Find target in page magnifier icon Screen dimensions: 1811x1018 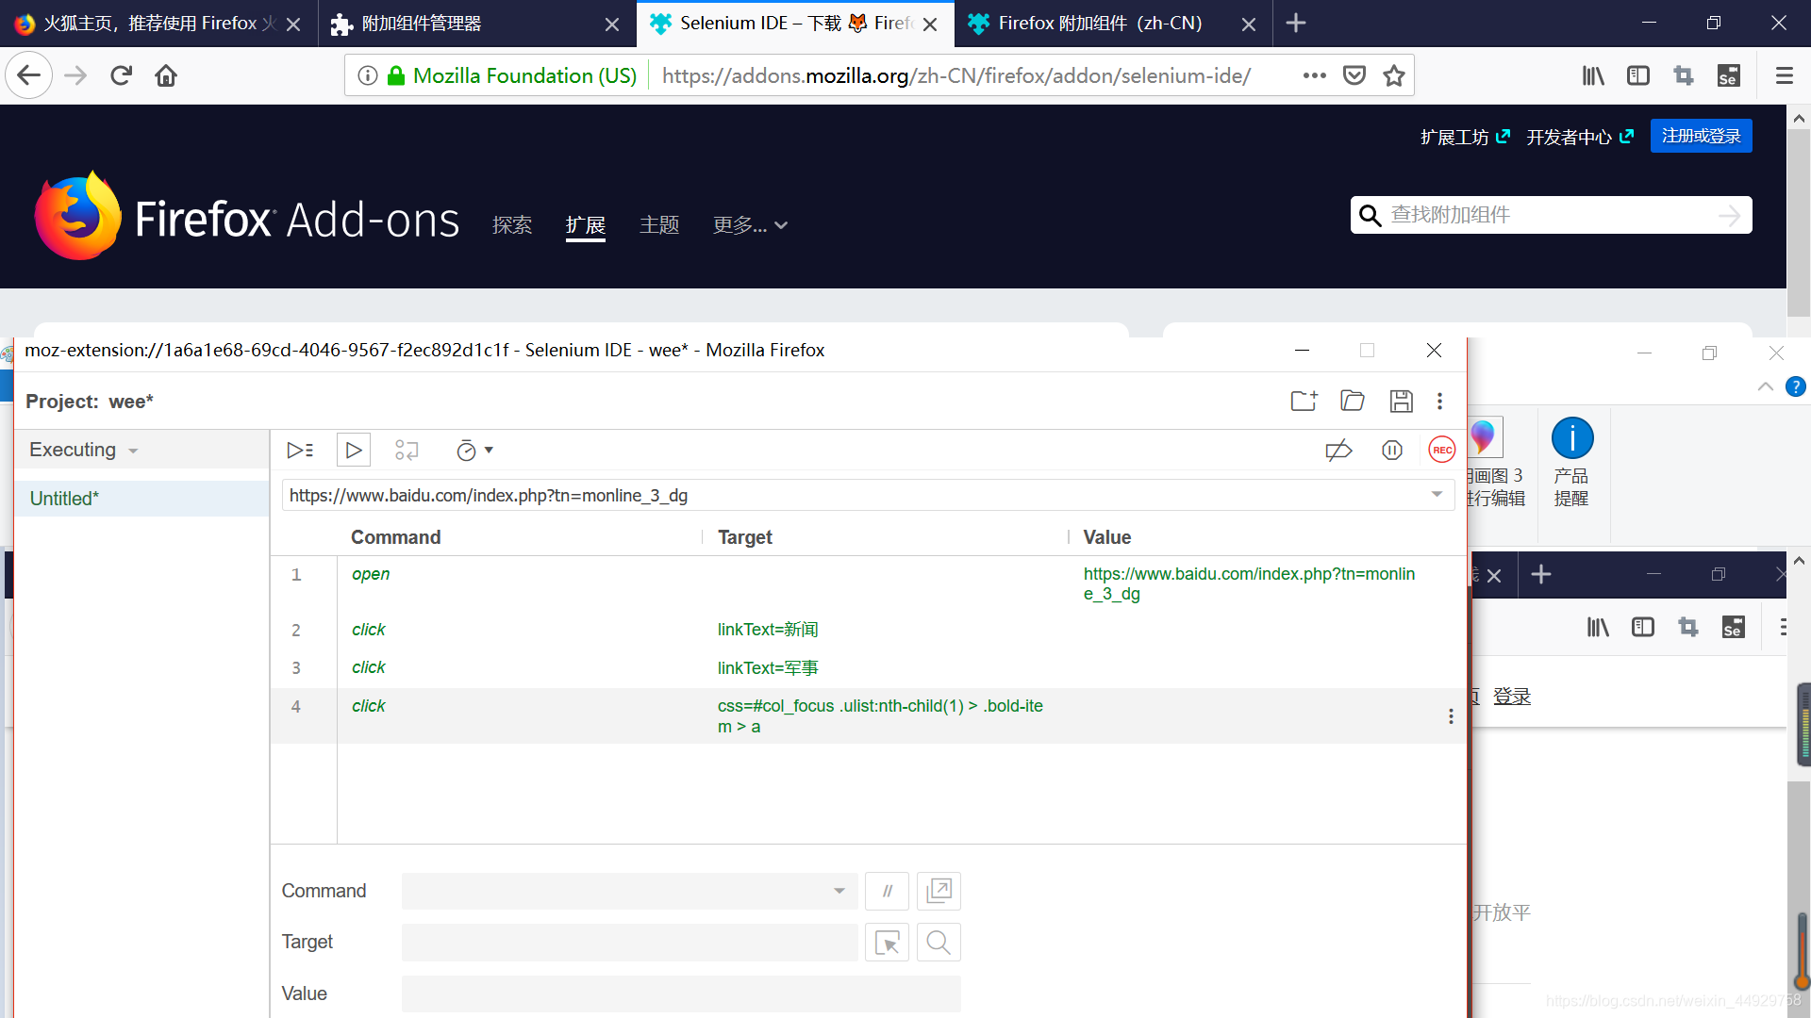click(939, 943)
